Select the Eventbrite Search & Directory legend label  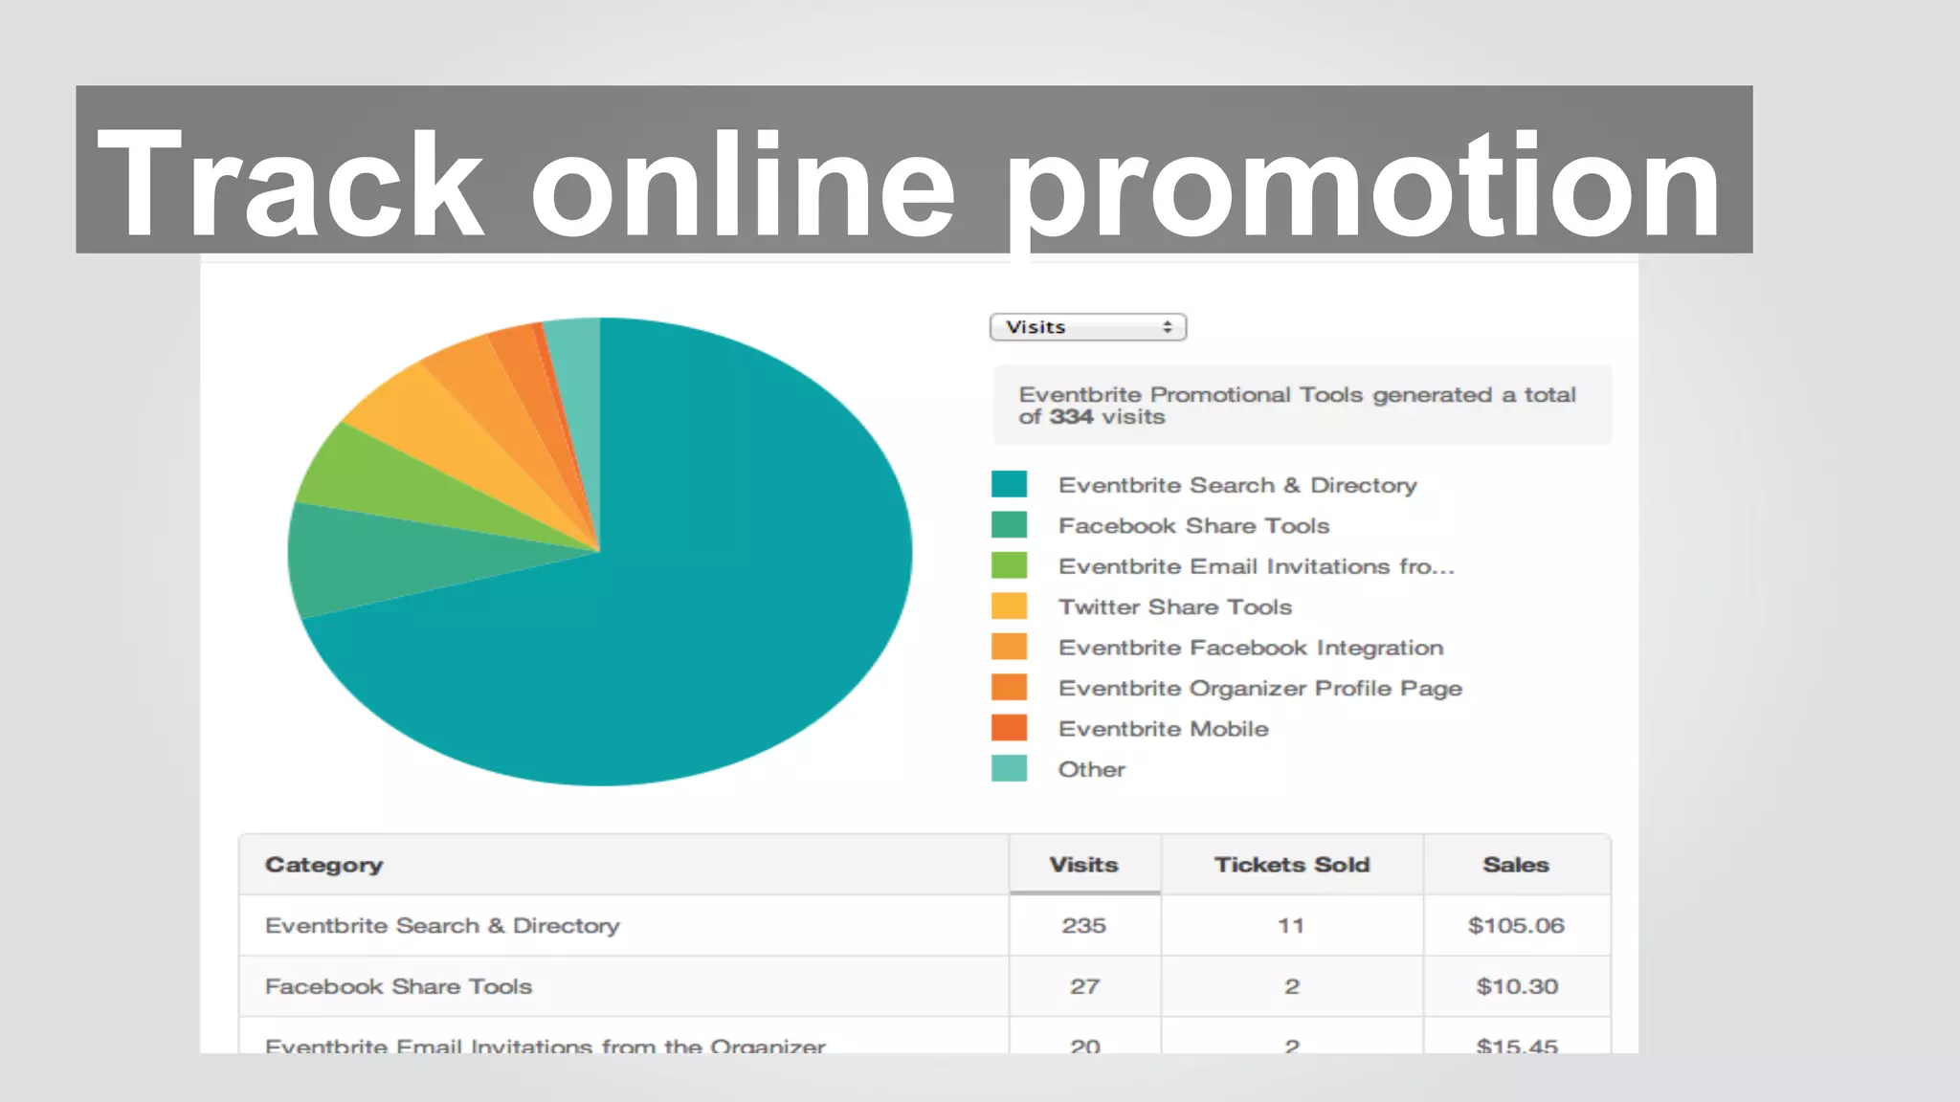(x=1237, y=485)
